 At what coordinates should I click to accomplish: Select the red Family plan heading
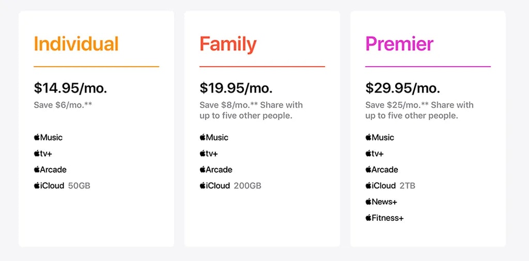228,44
